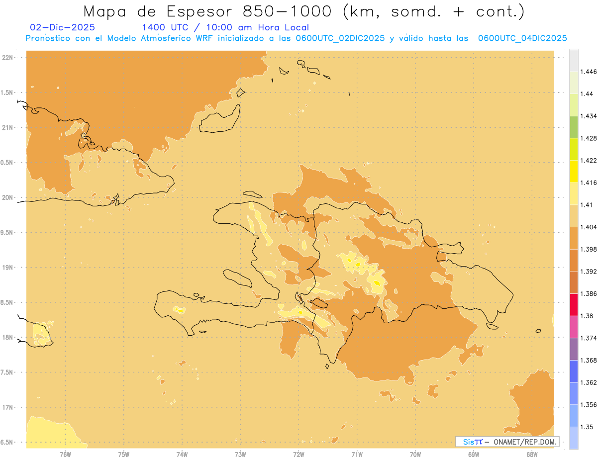The image size is (597, 461).
Task: Click the '1.5N' latitude label
Action: (x=7, y=93)
